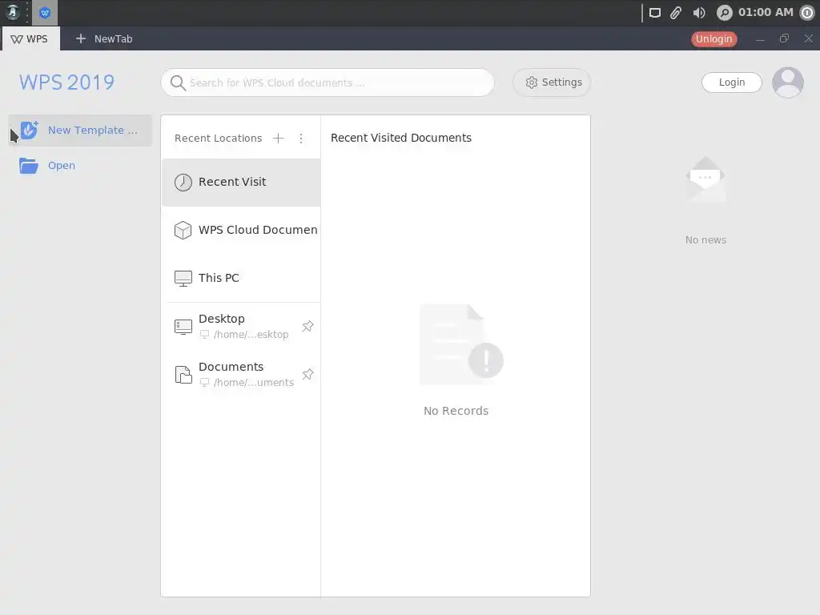Click the volume speaker icon
Image resolution: width=820 pixels, height=615 pixels.
tap(698, 13)
